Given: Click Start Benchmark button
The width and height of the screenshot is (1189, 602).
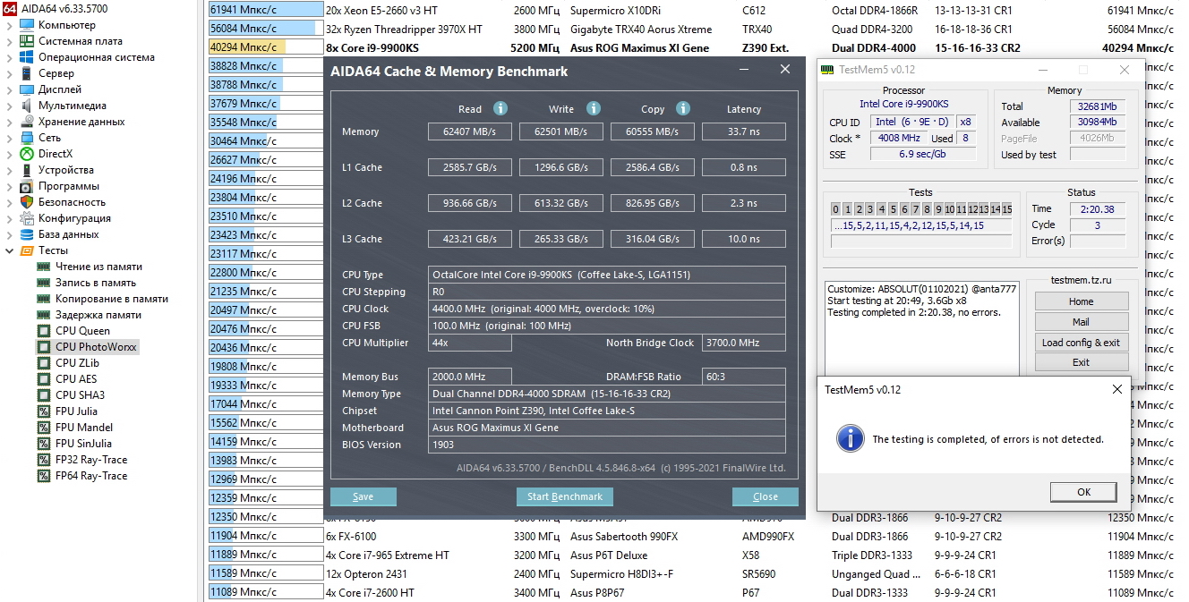Looking at the screenshot, I should 565,496.
